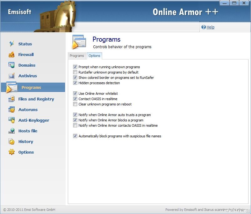Enable RunSafer unknown programs by default
The height and width of the screenshot is (214, 251).
coord(75,72)
